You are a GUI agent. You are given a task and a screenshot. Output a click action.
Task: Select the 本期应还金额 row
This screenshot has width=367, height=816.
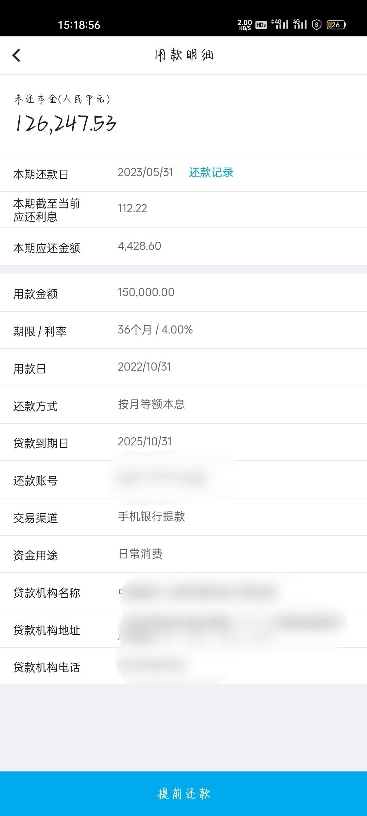coord(183,247)
